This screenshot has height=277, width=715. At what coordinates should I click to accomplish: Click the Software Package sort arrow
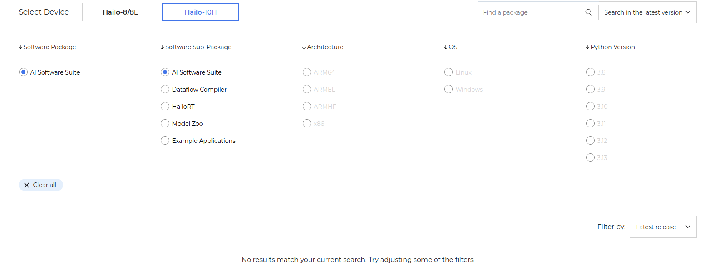20,47
